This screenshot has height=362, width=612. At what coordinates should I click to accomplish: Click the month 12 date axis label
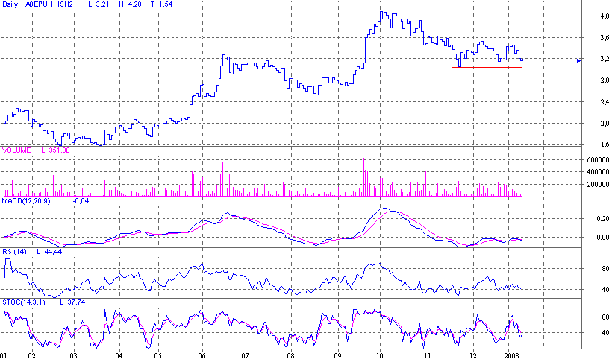tap(473, 356)
